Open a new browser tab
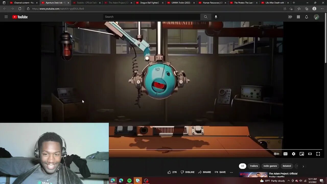This screenshot has width=327, height=184. pyautogui.click(x=294, y=3)
